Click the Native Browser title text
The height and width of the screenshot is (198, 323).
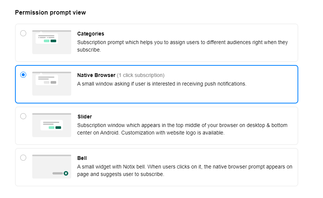[96, 75]
